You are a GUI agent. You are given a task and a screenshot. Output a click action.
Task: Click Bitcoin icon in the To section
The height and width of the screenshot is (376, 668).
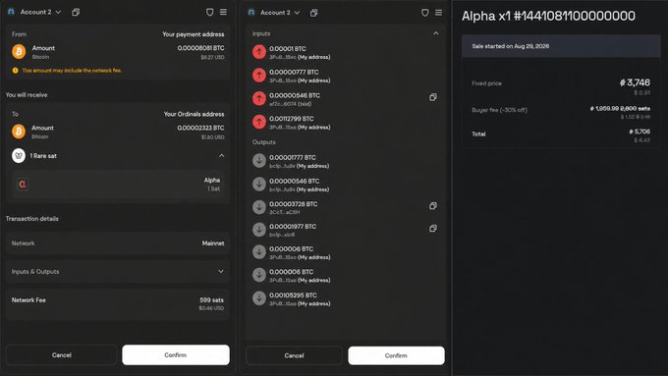[19, 132]
